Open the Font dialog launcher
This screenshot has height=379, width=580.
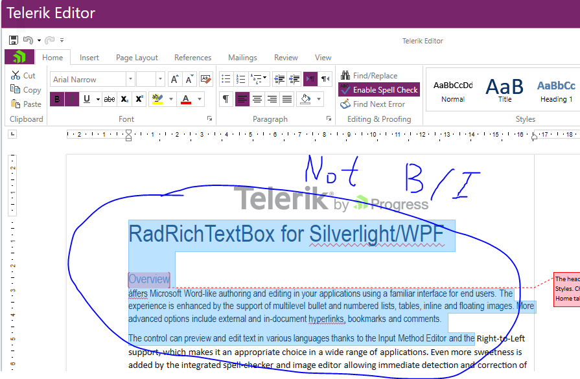point(210,119)
